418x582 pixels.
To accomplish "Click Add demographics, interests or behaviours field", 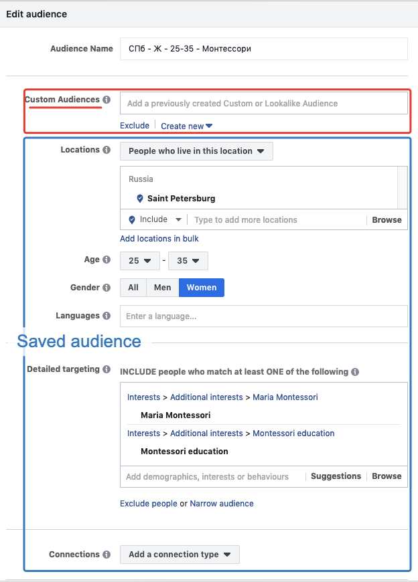I will (x=214, y=476).
